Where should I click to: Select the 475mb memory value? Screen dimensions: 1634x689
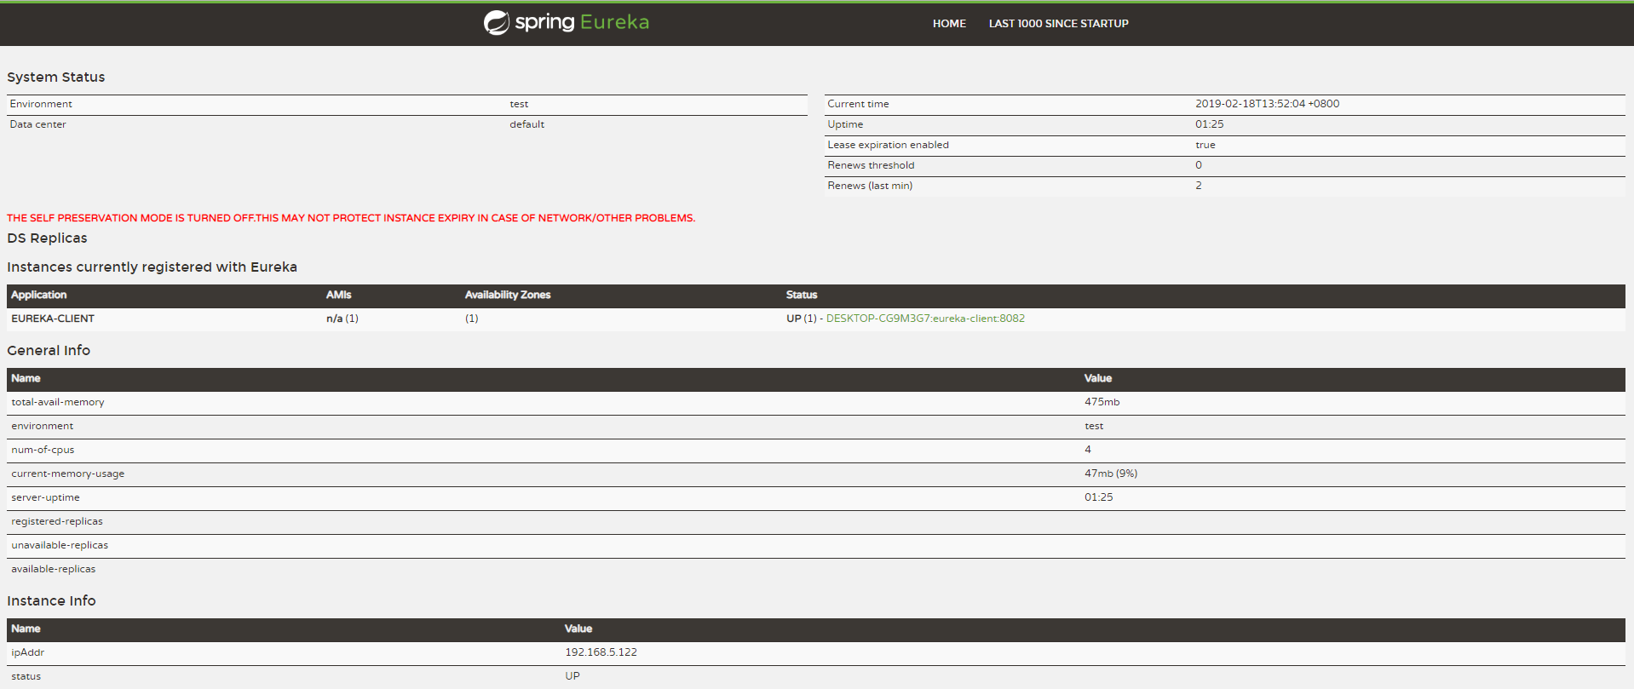click(1102, 402)
